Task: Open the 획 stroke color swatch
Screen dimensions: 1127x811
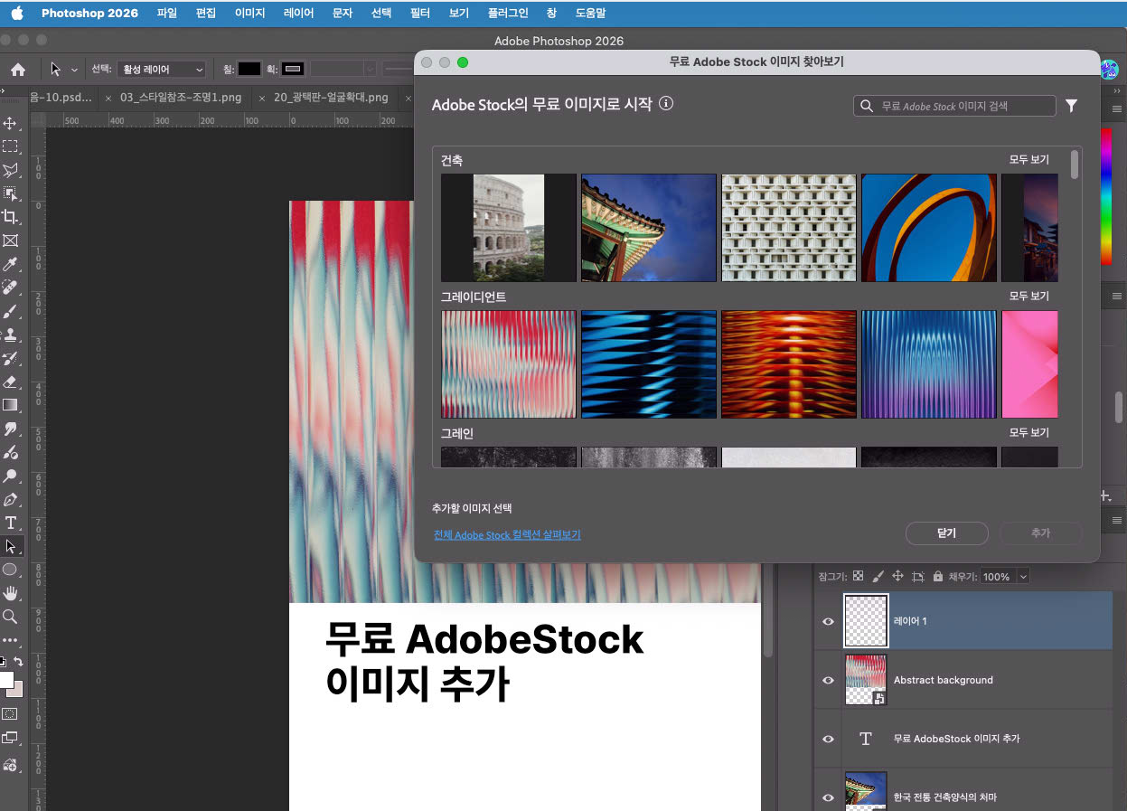Action: pyautogui.click(x=293, y=70)
